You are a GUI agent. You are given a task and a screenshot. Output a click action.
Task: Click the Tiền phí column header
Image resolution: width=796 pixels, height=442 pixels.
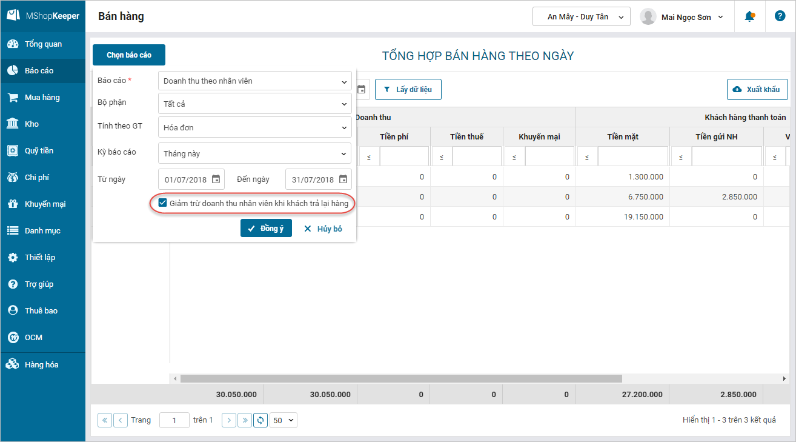click(x=394, y=137)
